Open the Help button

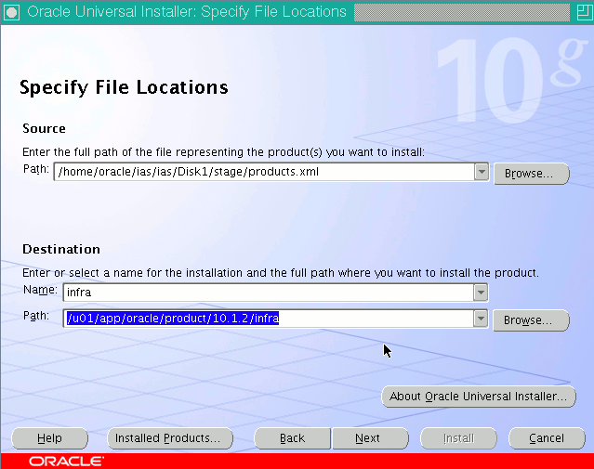pyautogui.click(x=49, y=438)
